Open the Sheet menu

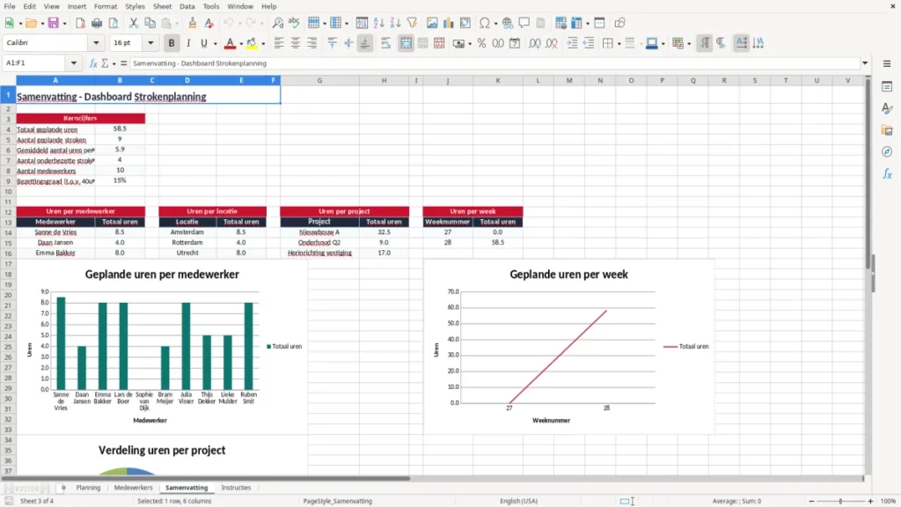tap(162, 6)
